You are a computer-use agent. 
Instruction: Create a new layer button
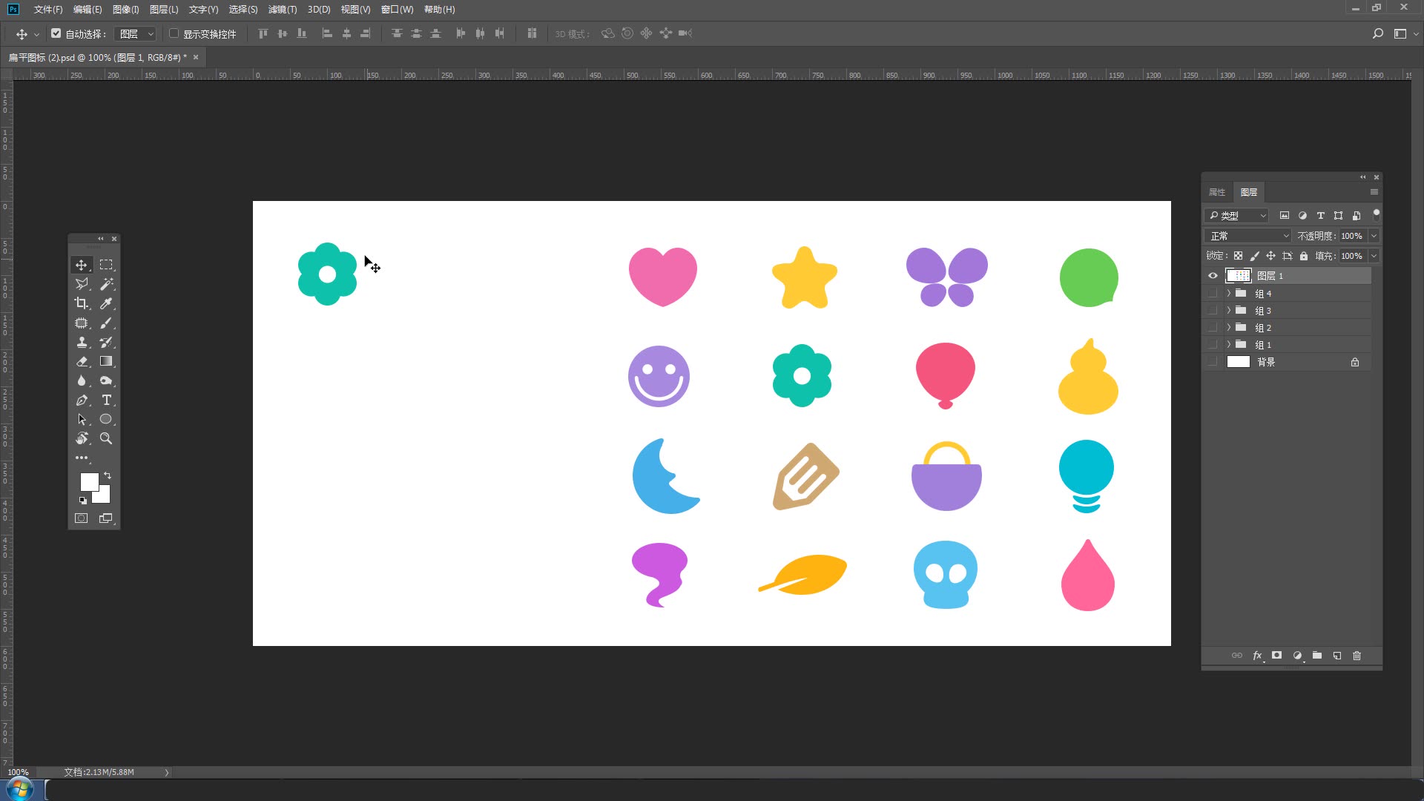1337,656
